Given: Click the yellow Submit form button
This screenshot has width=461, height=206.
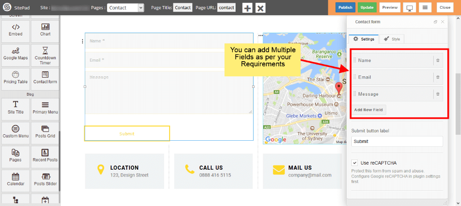Looking at the screenshot, I should point(127,134).
